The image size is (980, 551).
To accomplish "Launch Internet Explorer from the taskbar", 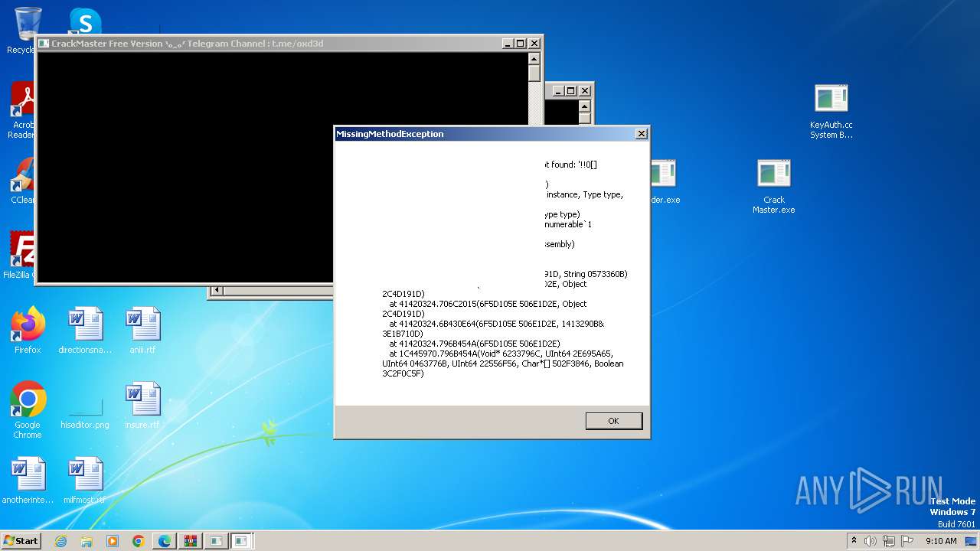I will 60,541.
